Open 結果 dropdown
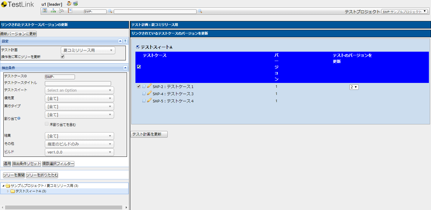Image resolution: width=431 pixels, height=210 pixels. [79, 136]
